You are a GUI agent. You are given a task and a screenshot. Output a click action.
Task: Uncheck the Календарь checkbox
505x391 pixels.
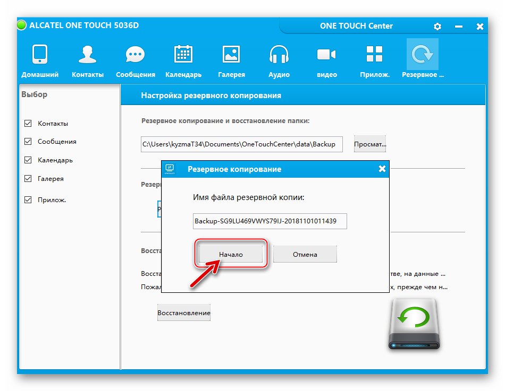(x=28, y=160)
